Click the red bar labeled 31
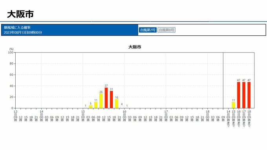Image resolution: width=267 pixels, height=150 pixels. pyautogui.click(x=112, y=99)
